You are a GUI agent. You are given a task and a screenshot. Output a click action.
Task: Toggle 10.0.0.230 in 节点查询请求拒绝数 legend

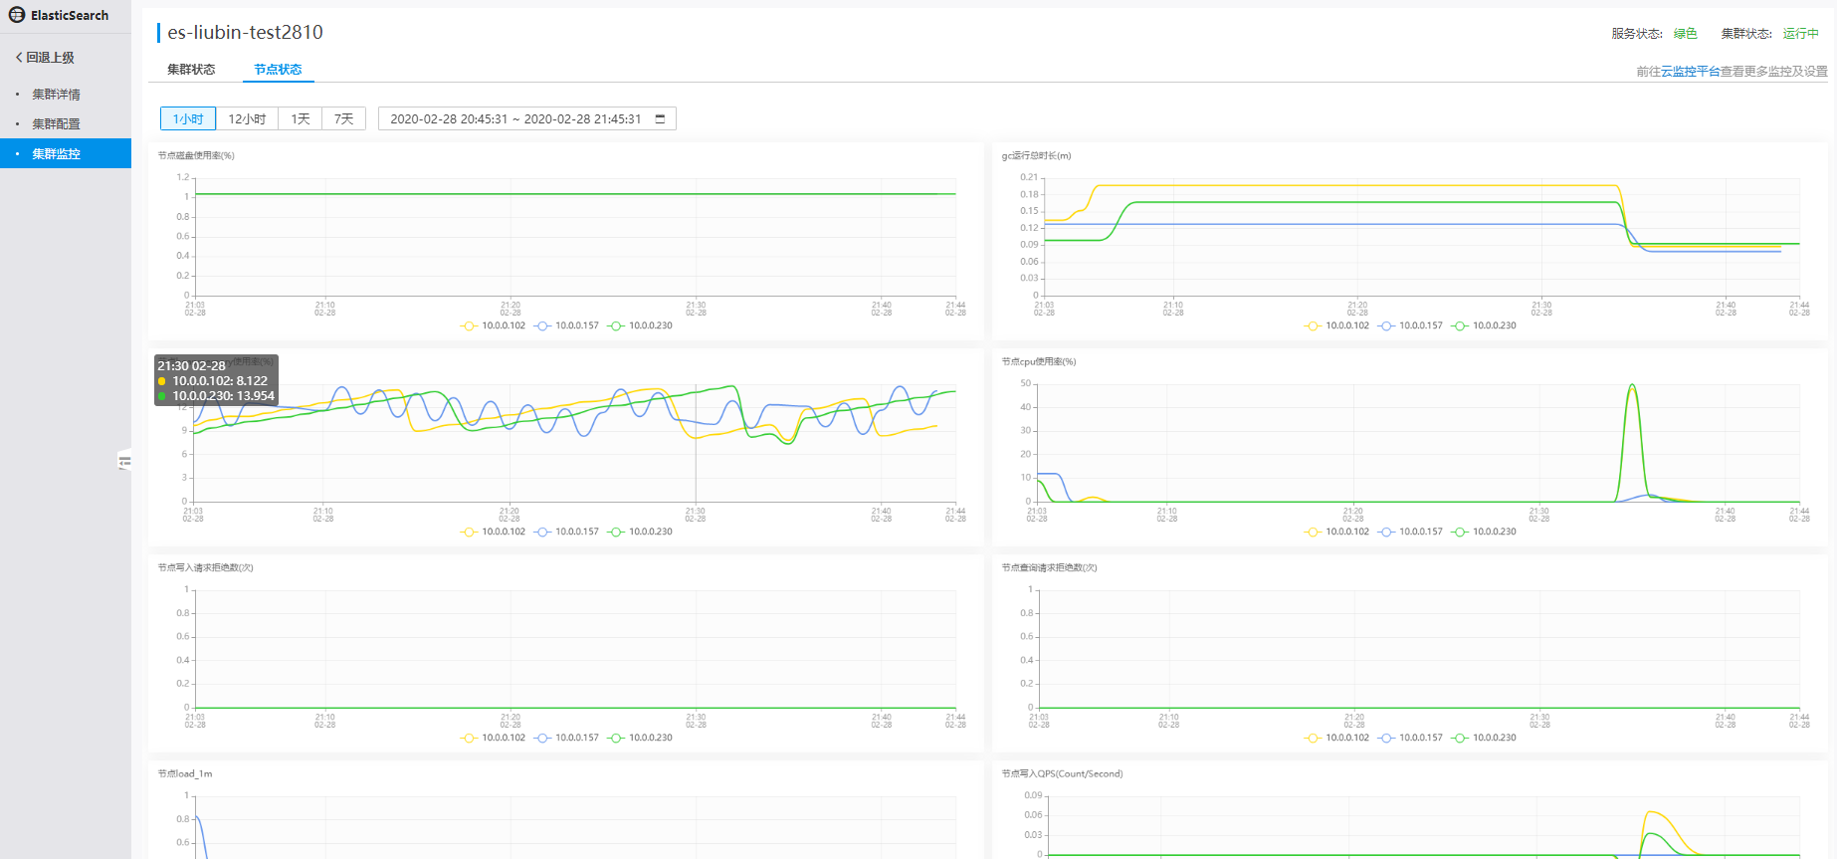click(x=1485, y=738)
